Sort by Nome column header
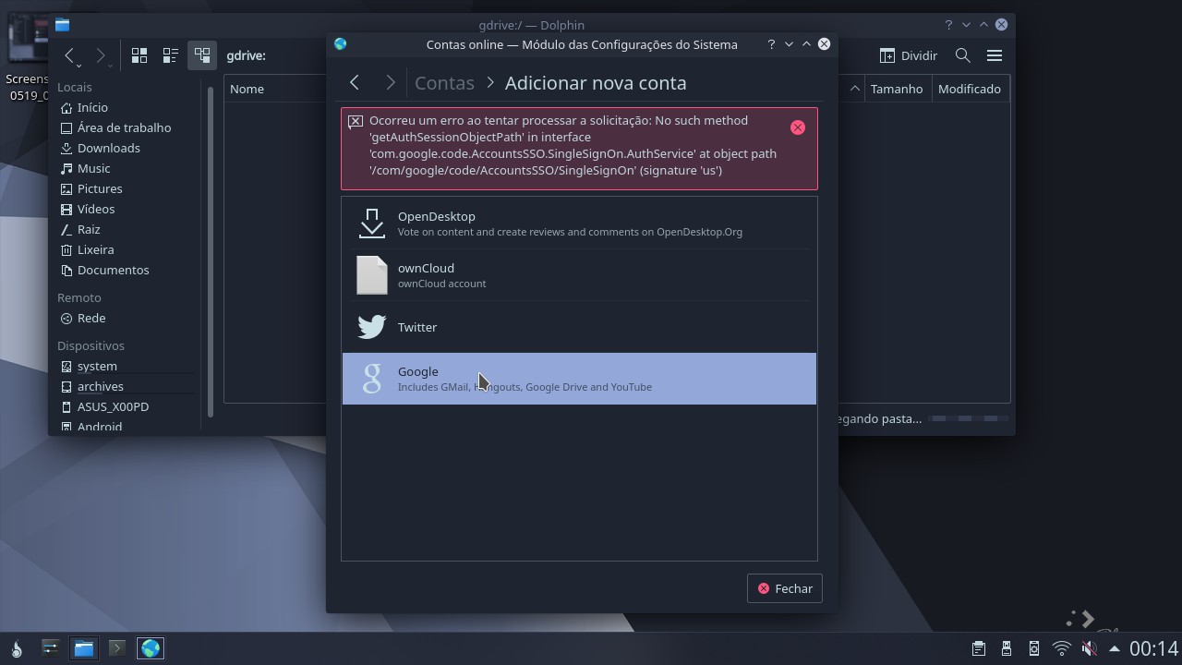This screenshot has height=665, width=1182. click(x=247, y=89)
